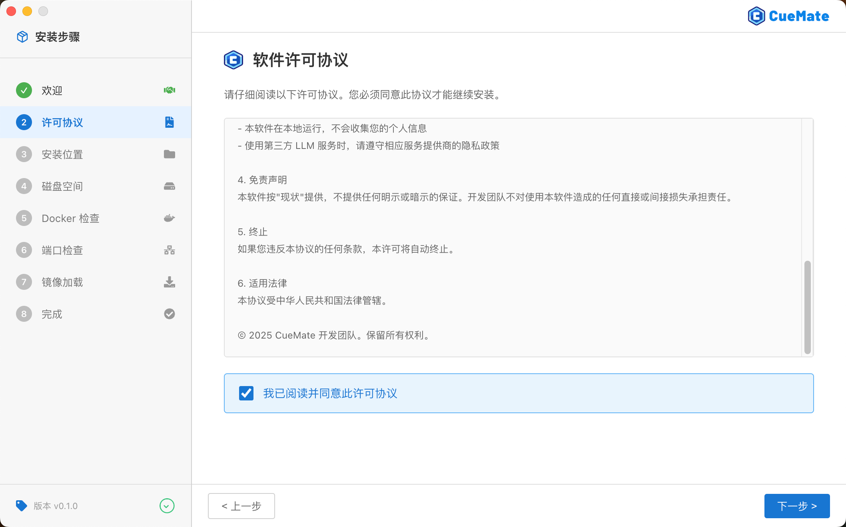Click the package icon beside 安装步骤 header
This screenshot has width=846, height=527.
point(22,37)
